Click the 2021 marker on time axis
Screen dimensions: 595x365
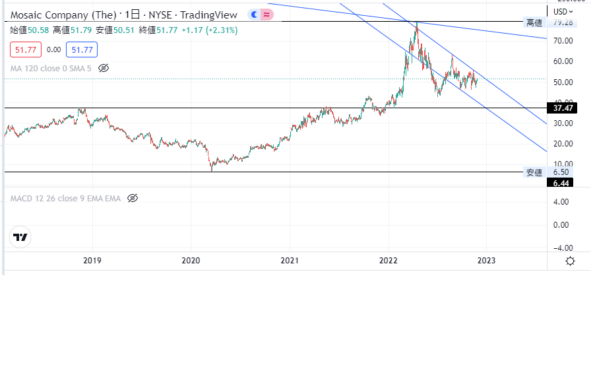coord(290,261)
